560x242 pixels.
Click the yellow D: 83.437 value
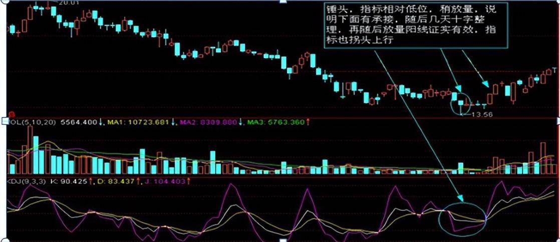(x=116, y=182)
